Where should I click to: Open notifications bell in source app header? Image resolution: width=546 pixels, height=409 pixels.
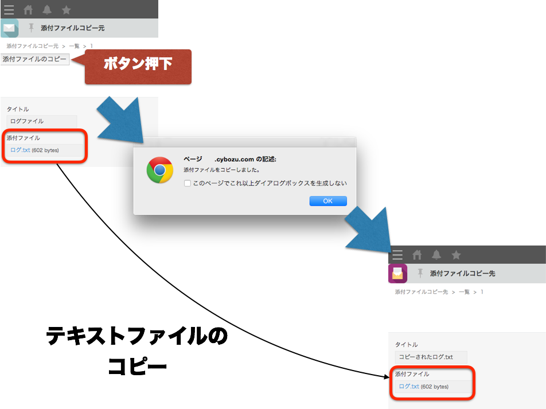(47, 9)
